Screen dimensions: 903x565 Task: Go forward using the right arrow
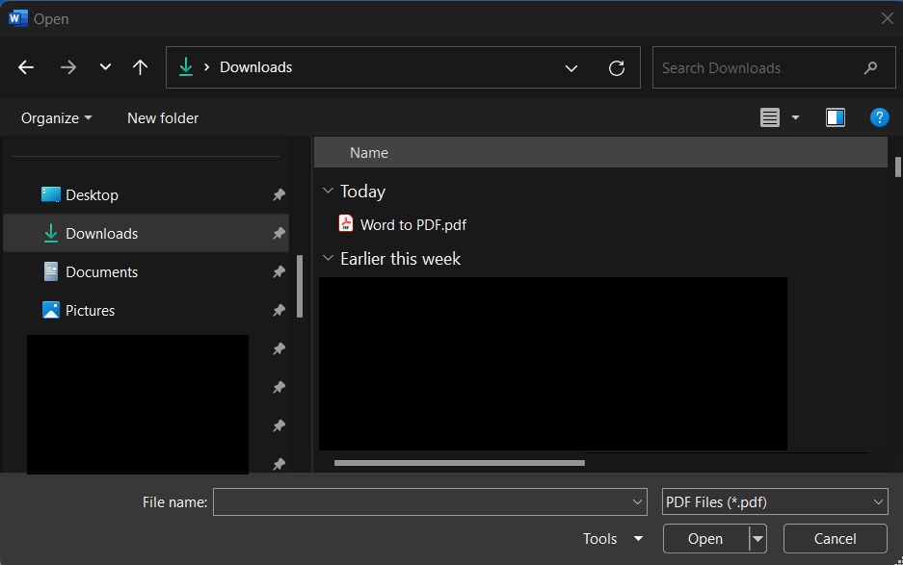click(68, 68)
